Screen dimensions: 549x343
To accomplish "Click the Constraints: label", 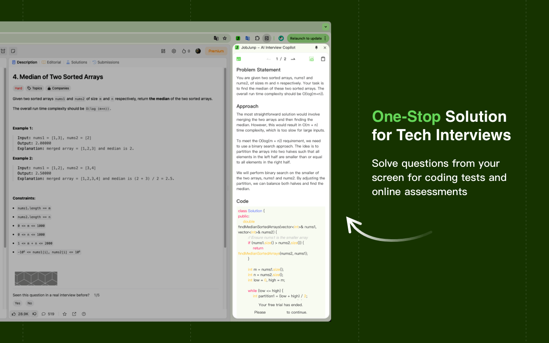I will 24,199.
